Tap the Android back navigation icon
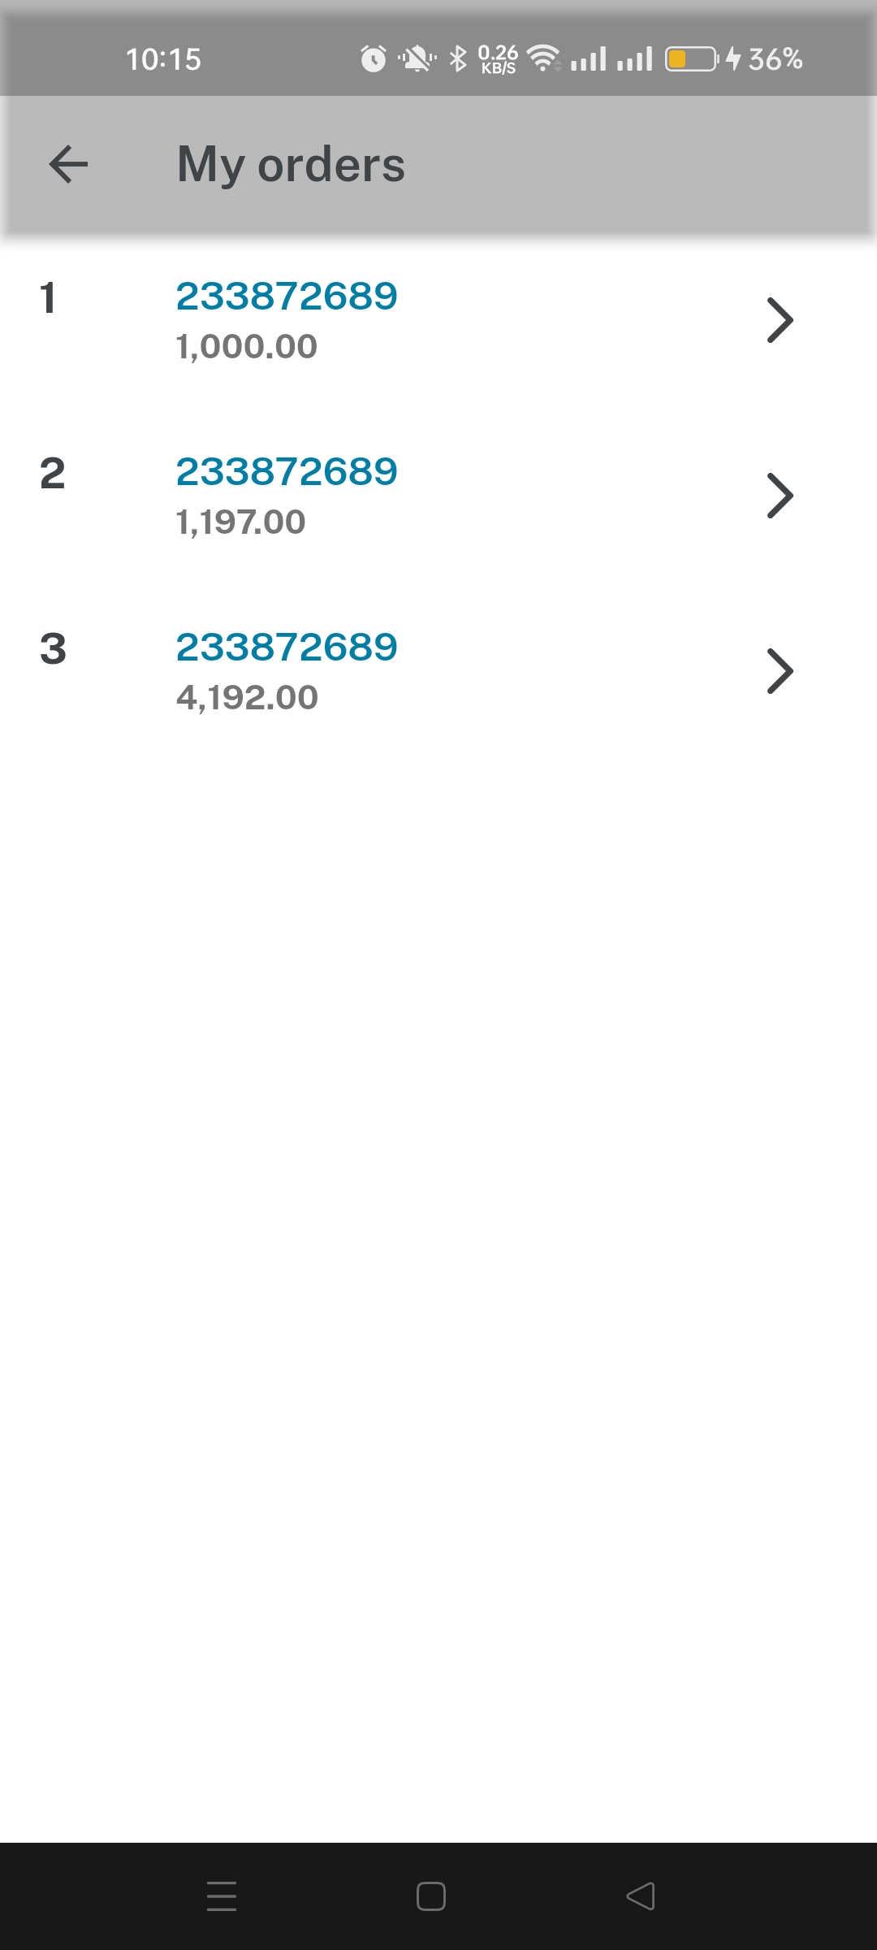Viewport: 877px width, 1950px height. (x=641, y=1896)
